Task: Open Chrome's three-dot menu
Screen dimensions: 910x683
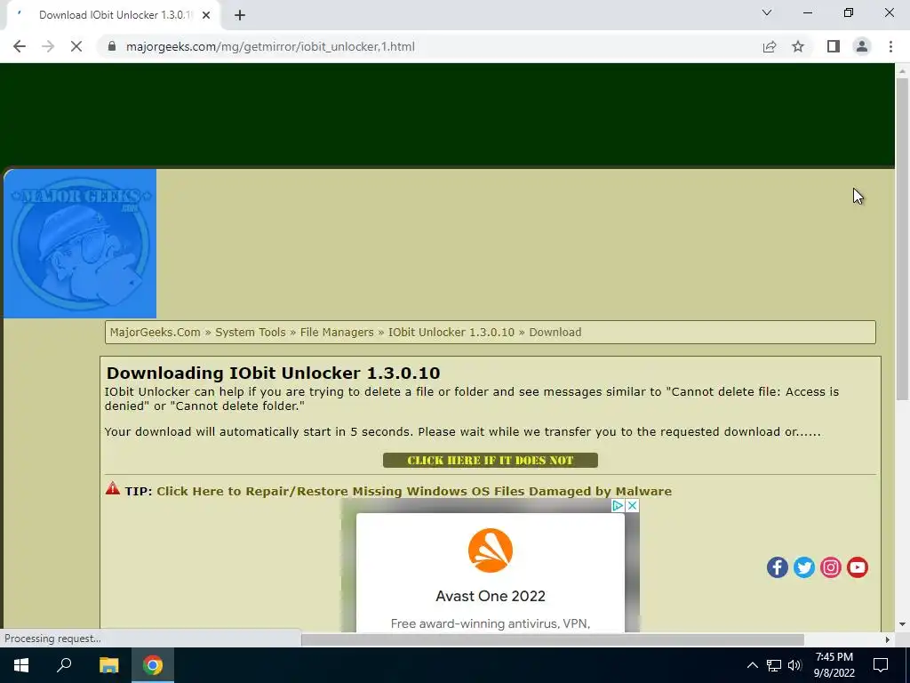Action: point(890,46)
